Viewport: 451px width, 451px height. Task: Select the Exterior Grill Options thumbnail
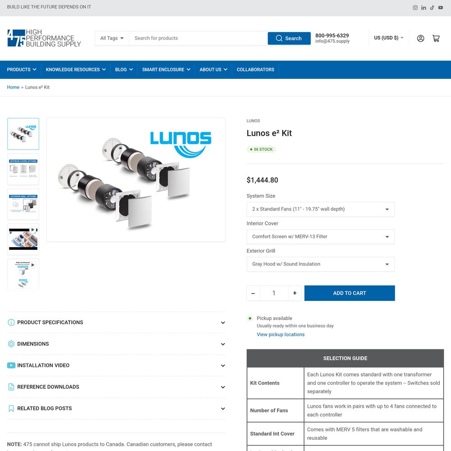click(23, 204)
